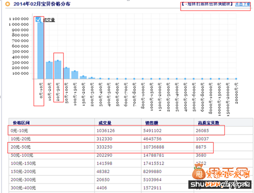254x193 pixels.
Task: Click the 20元-50元 bar in chart
Action: pos(58,69)
